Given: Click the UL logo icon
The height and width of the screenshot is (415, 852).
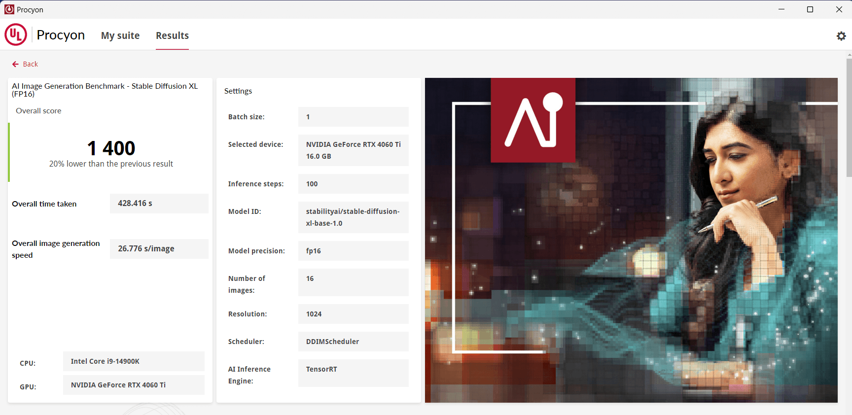Looking at the screenshot, I should click(x=16, y=35).
